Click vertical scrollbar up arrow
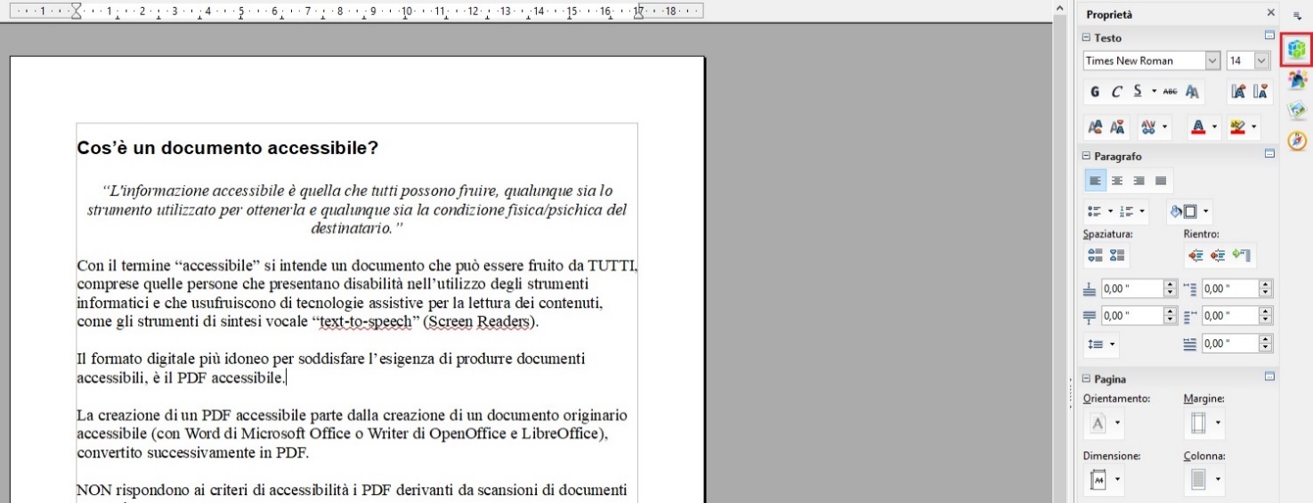The image size is (1313, 503). (1058, 8)
